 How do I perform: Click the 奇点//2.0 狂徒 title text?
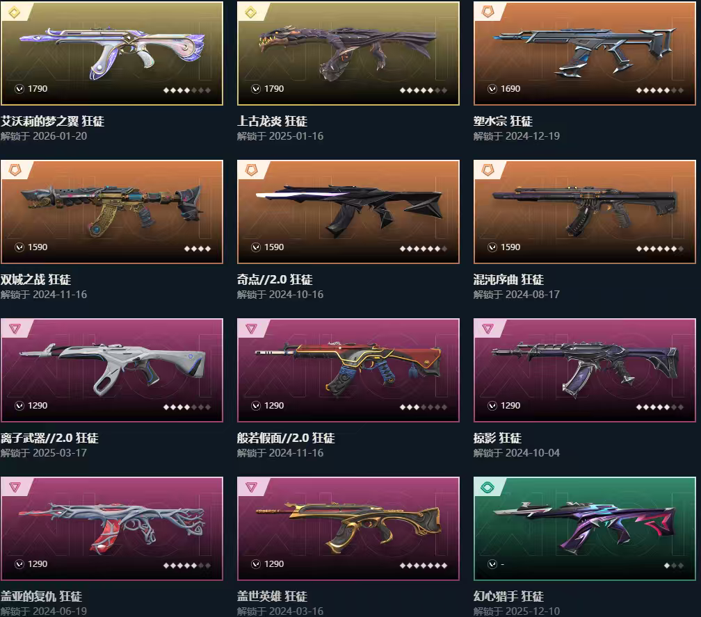(x=275, y=280)
